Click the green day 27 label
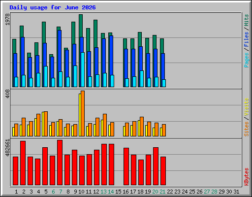Screen dimensions: 252x197 [207, 192]
